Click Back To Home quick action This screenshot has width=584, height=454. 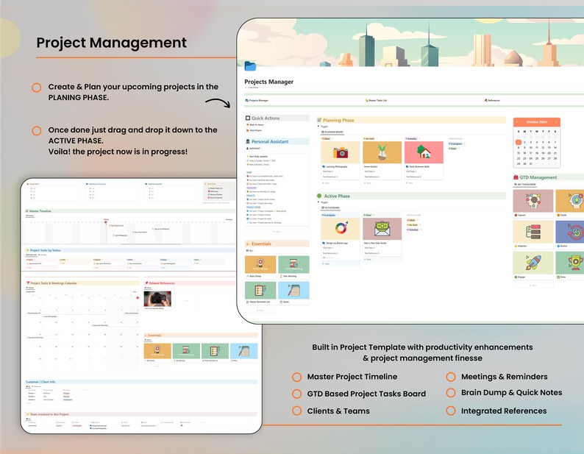(x=255, y=124)
